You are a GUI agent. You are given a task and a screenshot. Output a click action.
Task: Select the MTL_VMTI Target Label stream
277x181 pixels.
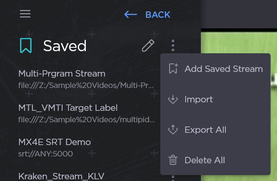coord(68,107)
